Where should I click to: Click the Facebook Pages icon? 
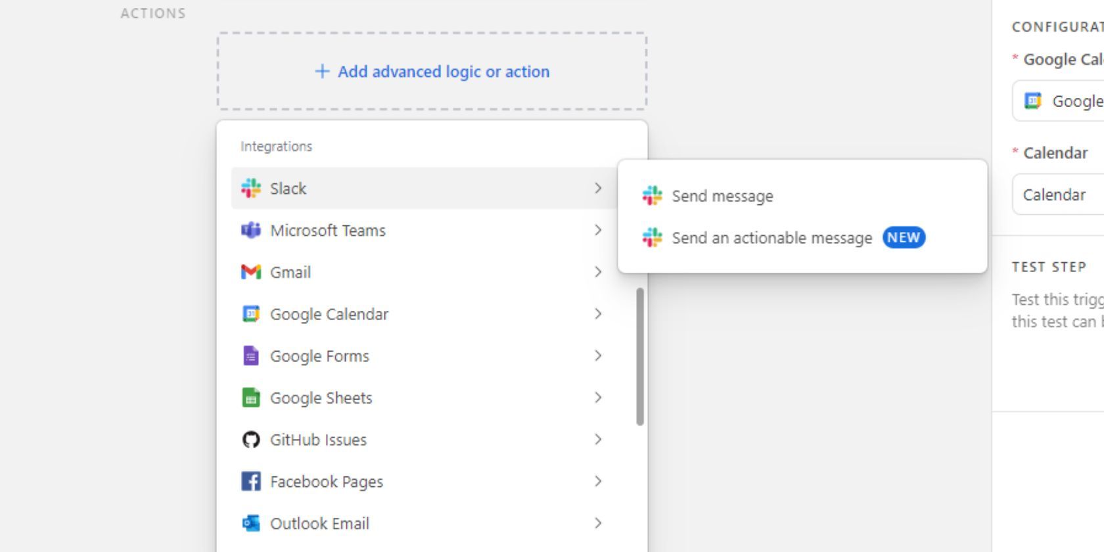click(250, 482)
